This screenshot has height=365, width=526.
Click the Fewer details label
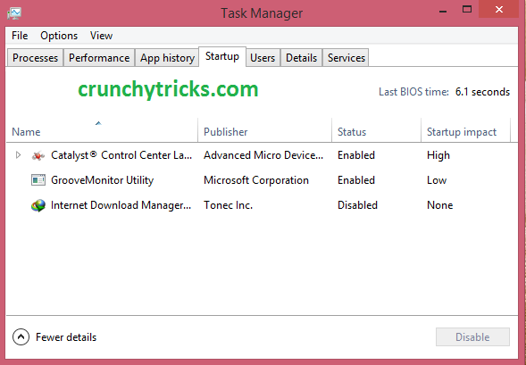point(66,337)
